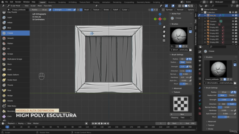This screenshot has width=239, height=134.
Task: Expand the Advanced section in properties editor
Action: (x=212, y=122)
